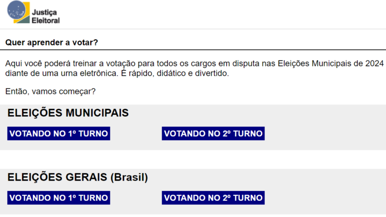Click the "(Brasil)" label in the heading
This screenshot has height=217, width=386.
pos(129,177)
